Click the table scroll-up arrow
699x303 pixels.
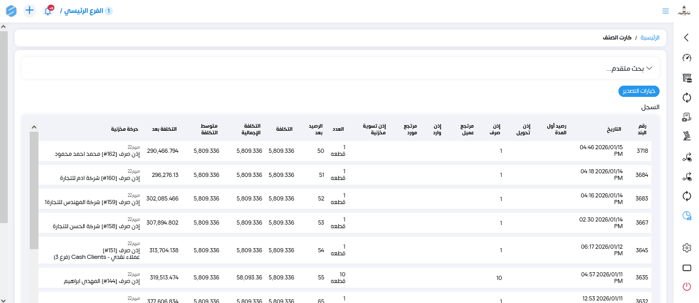(x=34, y=127)
